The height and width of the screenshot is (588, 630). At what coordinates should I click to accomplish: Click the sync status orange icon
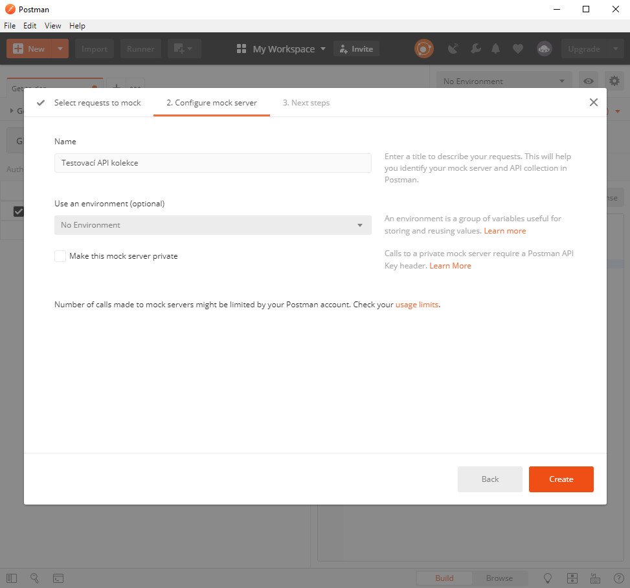click(x=424, y=49)
